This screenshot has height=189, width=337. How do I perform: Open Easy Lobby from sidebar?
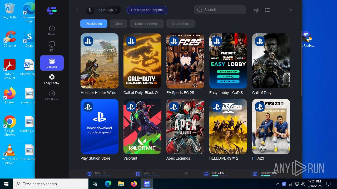pyautogui.click(x=52, y=79)
